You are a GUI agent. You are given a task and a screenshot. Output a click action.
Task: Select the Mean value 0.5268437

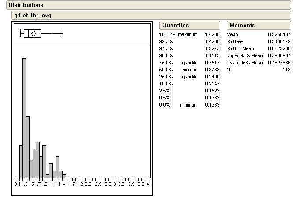[x=279, y=34]
